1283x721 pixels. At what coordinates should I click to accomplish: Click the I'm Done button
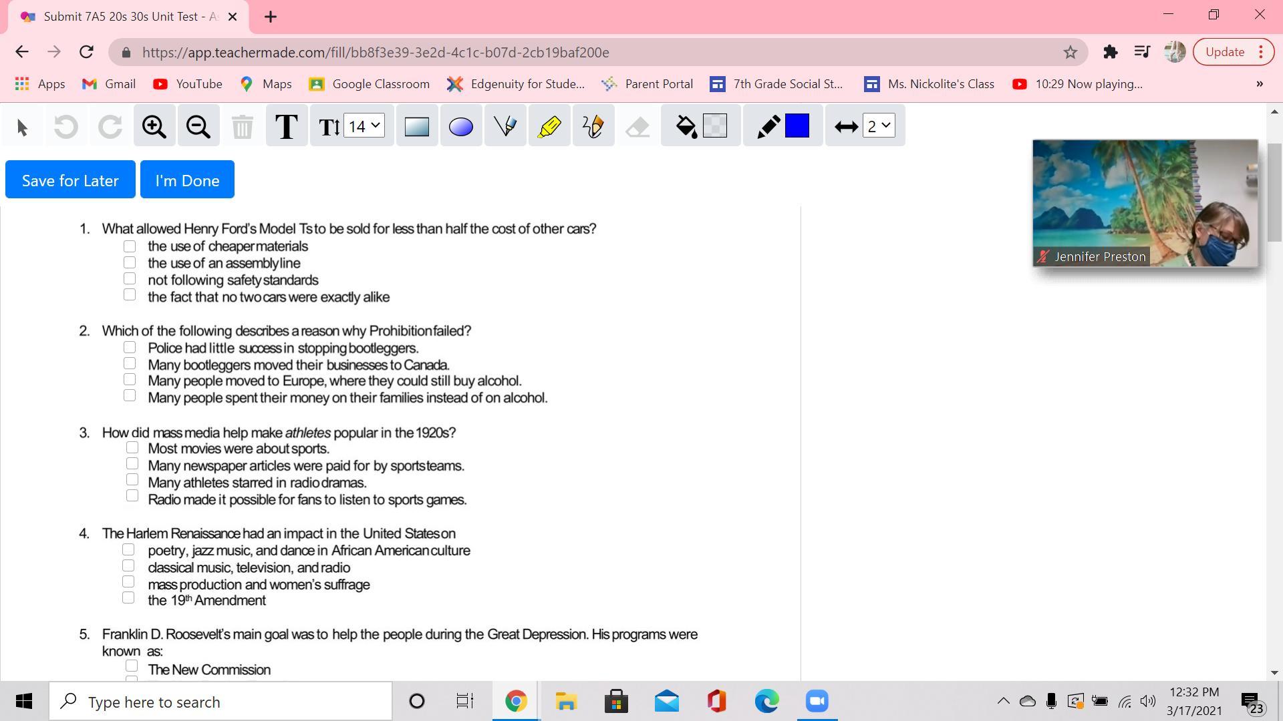187,180
